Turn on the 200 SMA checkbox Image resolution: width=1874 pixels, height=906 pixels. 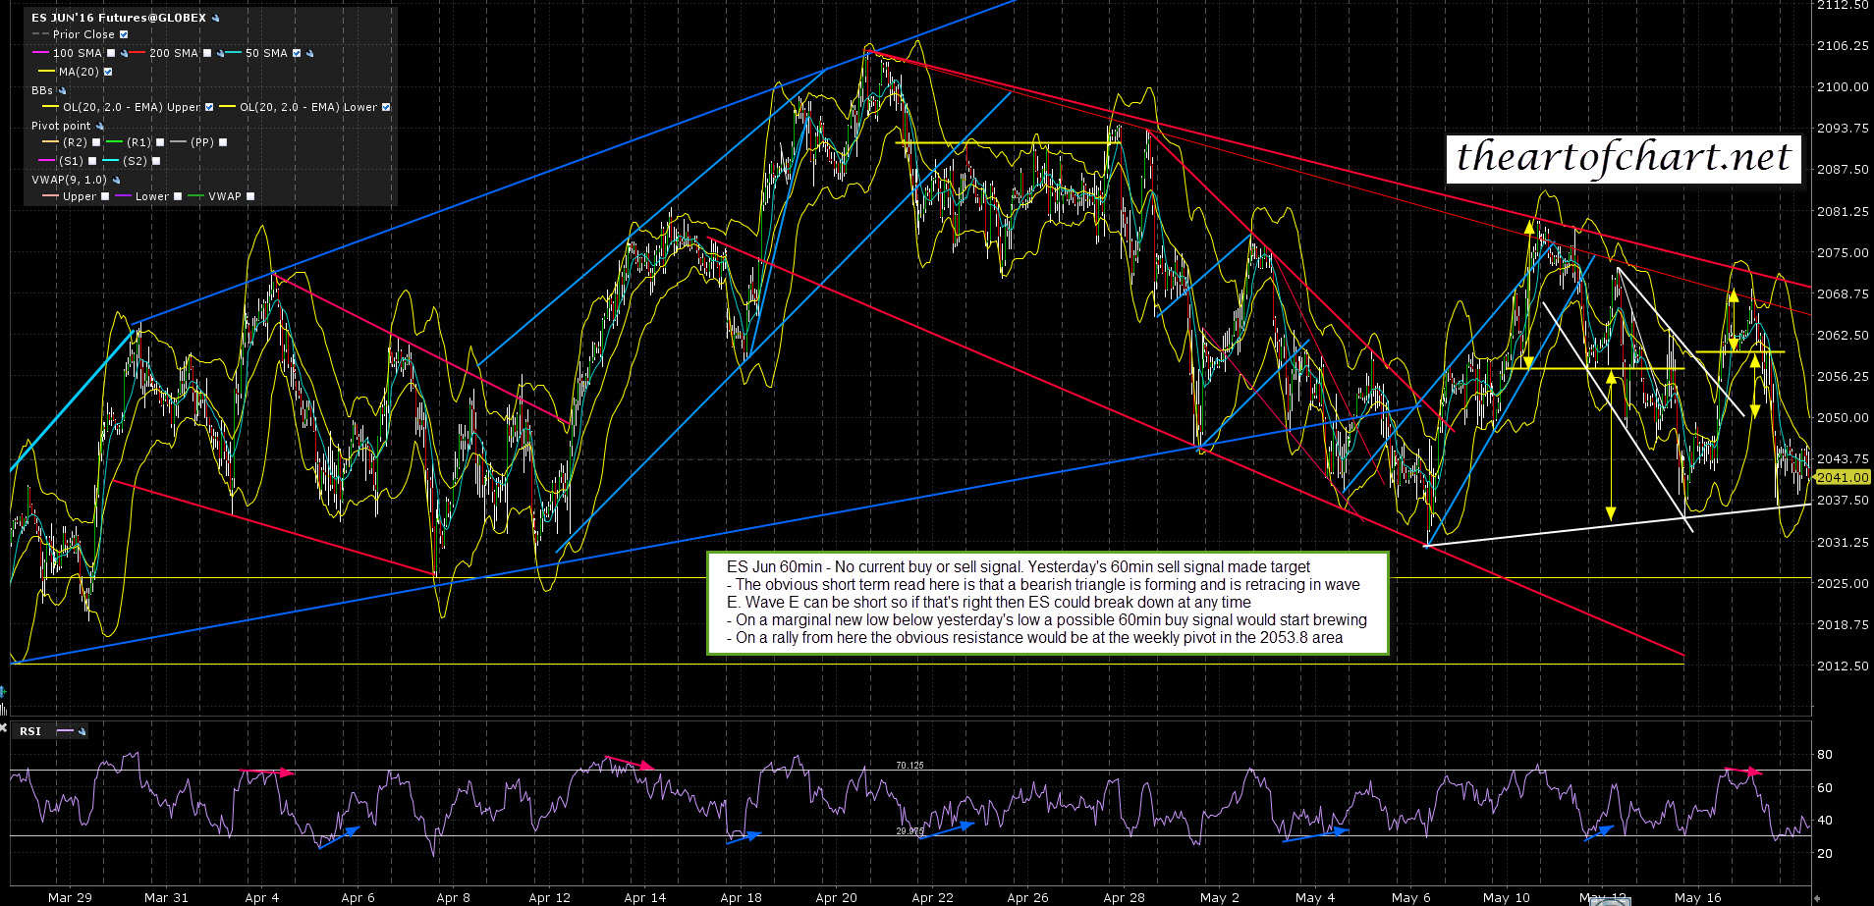(x=207, y=53)
